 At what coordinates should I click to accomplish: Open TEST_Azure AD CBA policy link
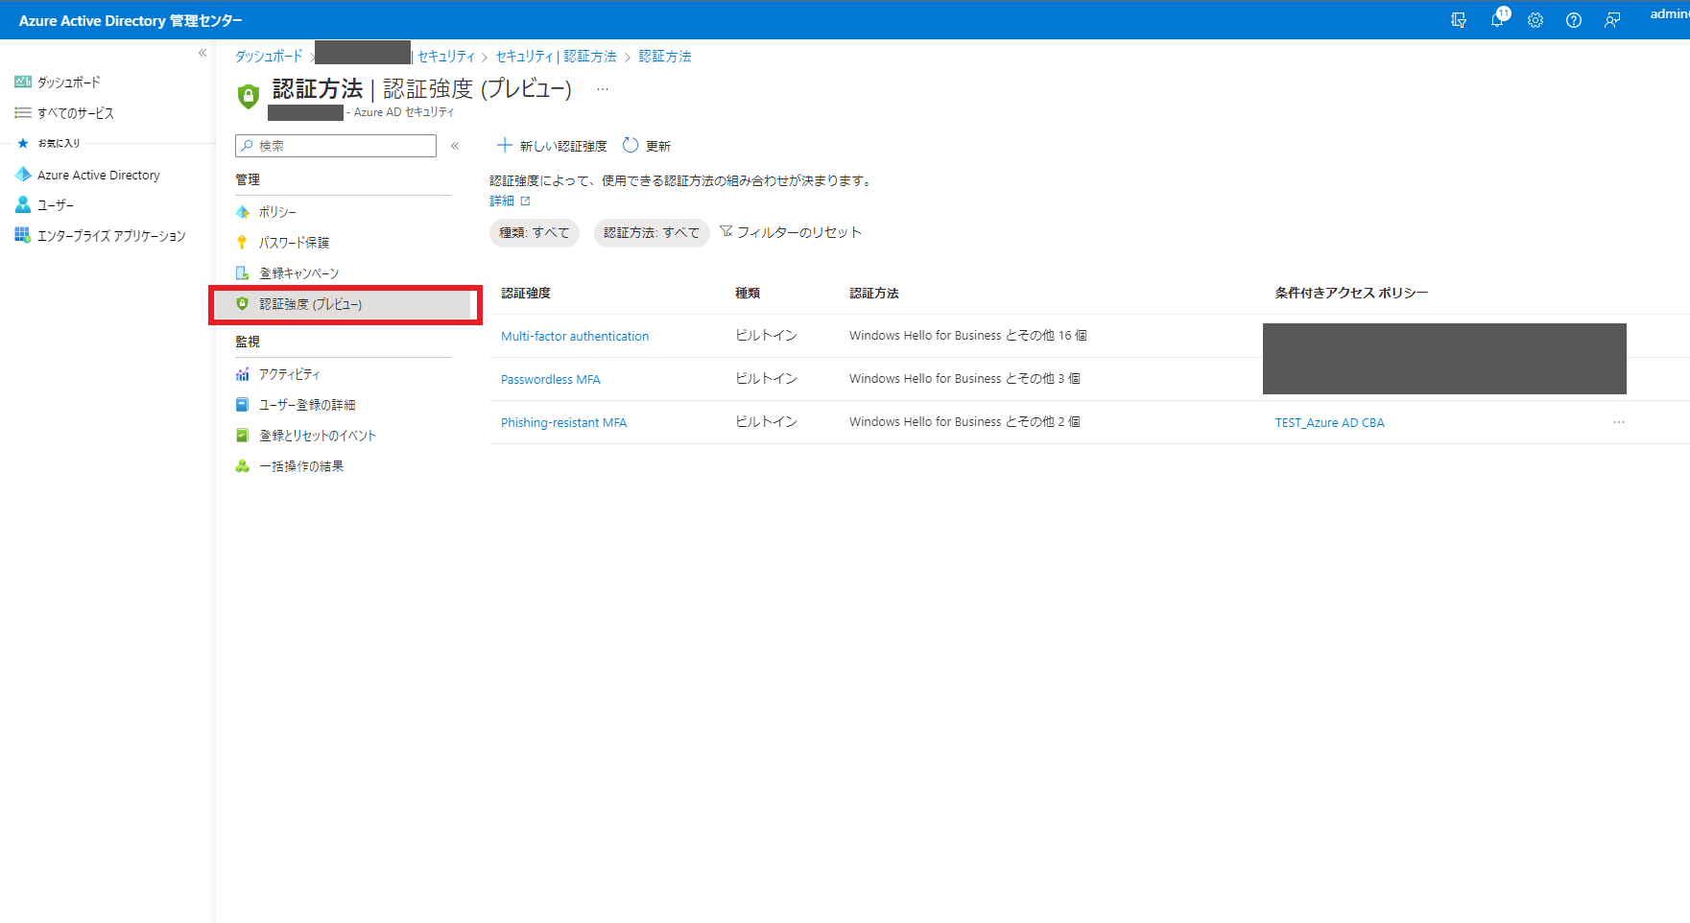1329,423
